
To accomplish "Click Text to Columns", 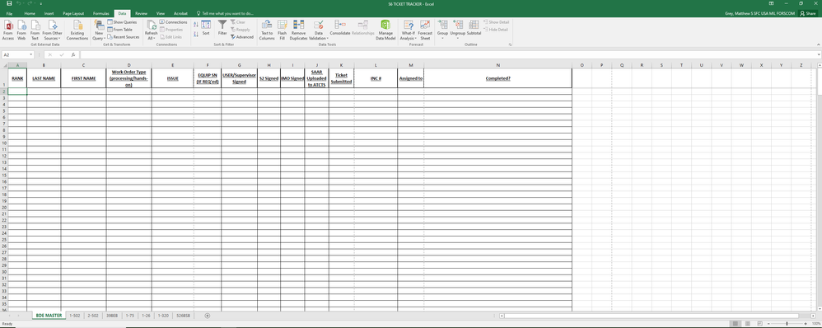I will tap(267, 30).
